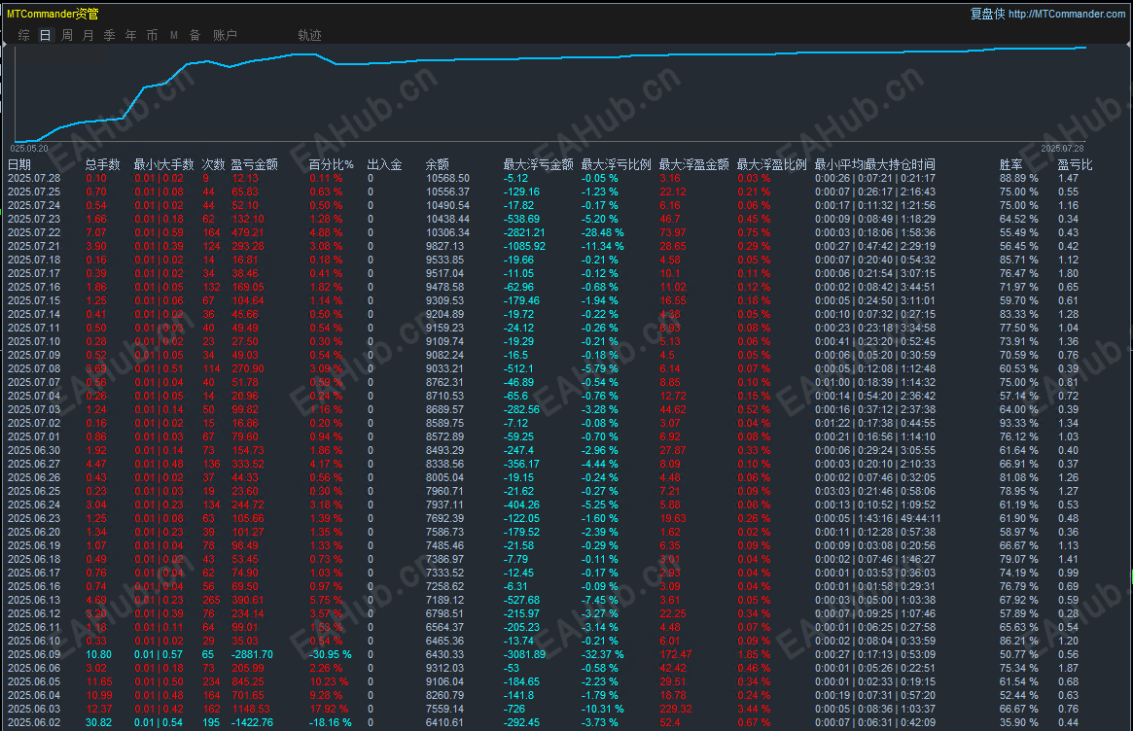Viewport: 1133px width, 731px height.
Task: Click the 出入金 column header
Action: pyautogui.click(x=384, y=164)
